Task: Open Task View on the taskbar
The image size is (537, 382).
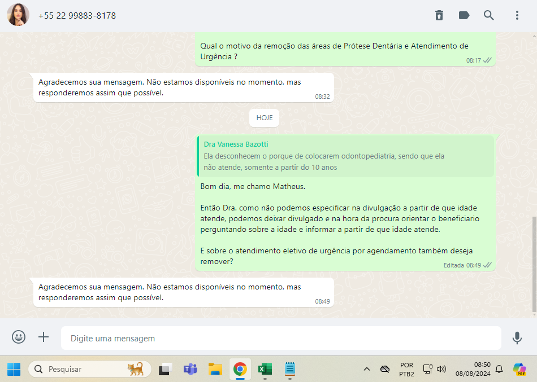Action: coord(165,369)
